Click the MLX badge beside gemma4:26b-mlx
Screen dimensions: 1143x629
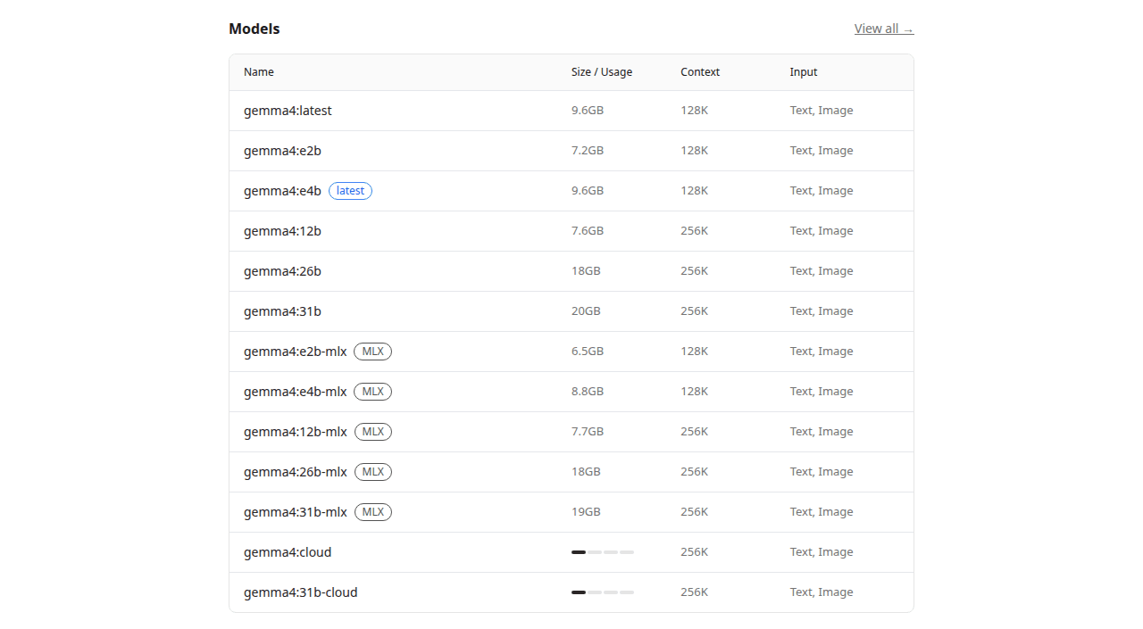tap(373, 472)
